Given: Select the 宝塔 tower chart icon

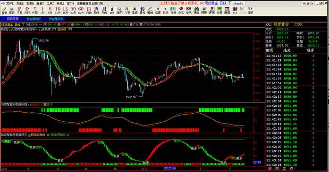Looking at the screenshot, I should [135, 10].
